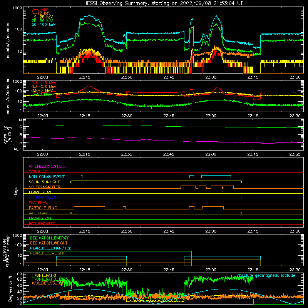The image size is (308, 308).
Task: Click 22:00 tick under the decimation panel
Action: tap(42, 270)
